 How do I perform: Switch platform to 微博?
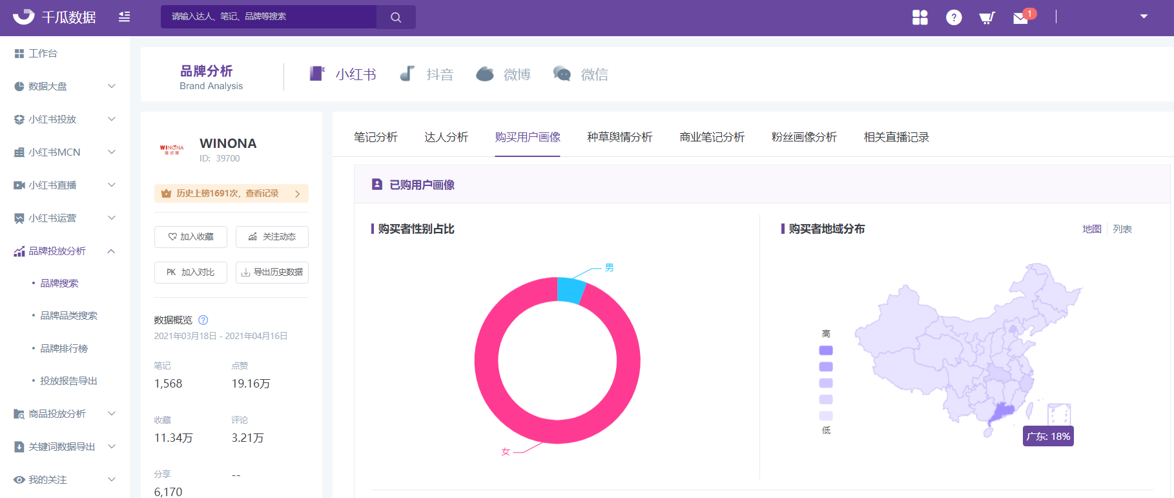point(504,74)
